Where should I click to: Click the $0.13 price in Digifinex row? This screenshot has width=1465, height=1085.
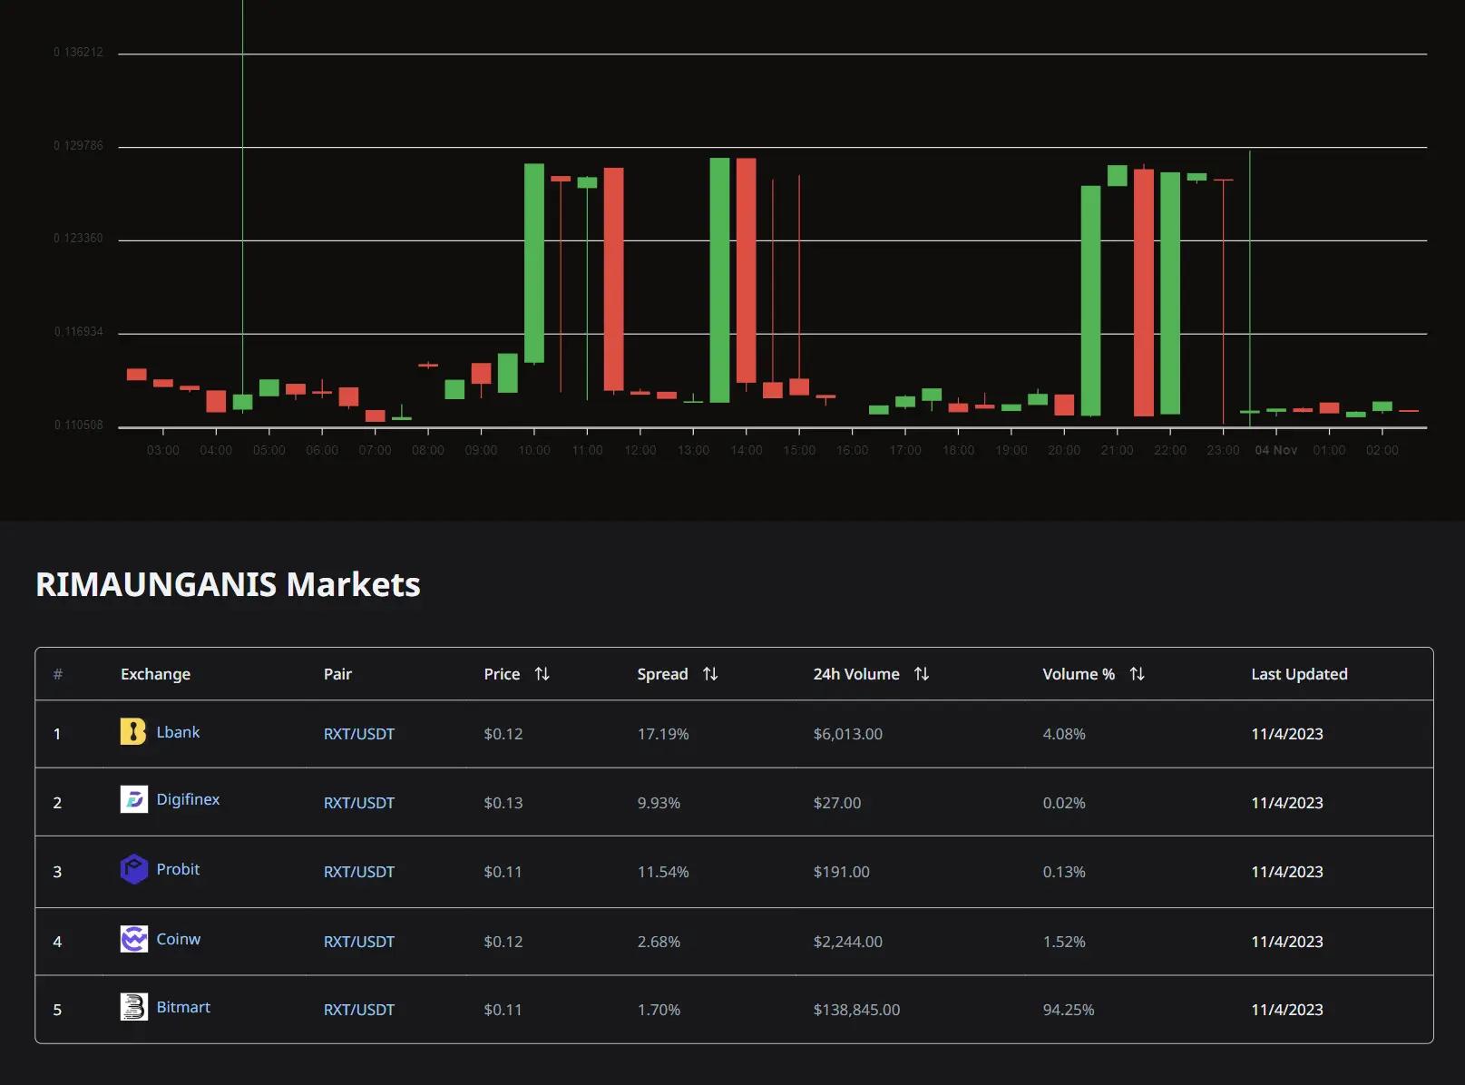[x=503, y=803]
